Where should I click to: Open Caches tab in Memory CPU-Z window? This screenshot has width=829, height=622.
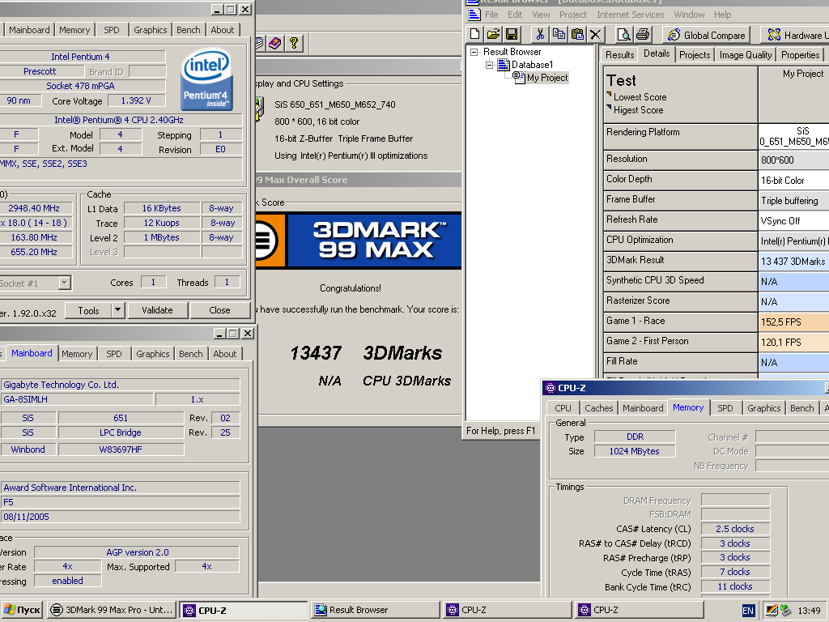pos(599,408)
